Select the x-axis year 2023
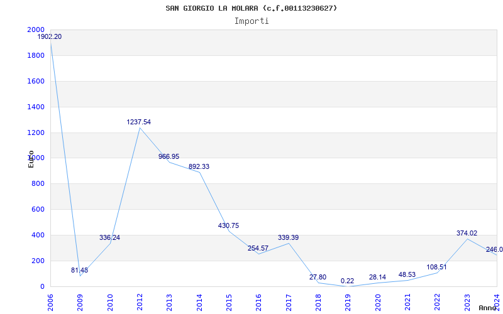Viewport: 503px width, 314px height. [467, 303]
